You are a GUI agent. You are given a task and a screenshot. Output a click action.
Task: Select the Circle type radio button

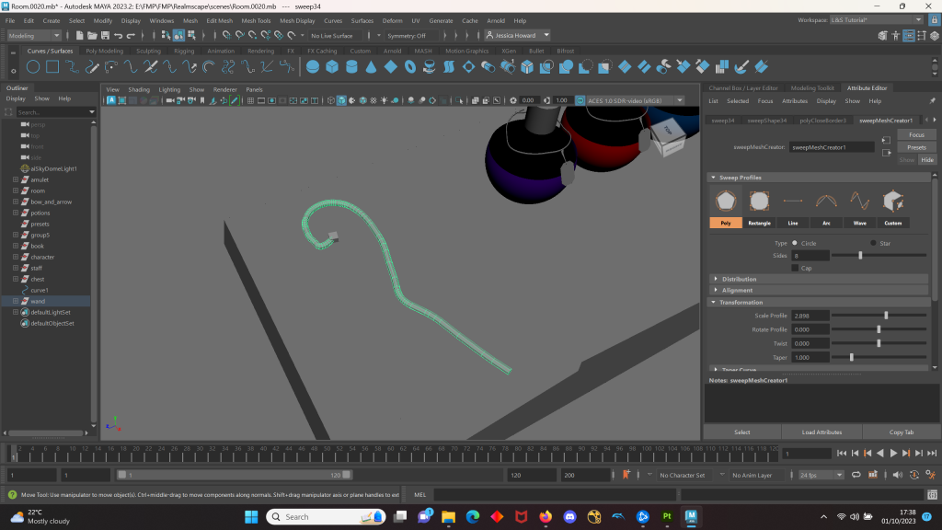795,243
